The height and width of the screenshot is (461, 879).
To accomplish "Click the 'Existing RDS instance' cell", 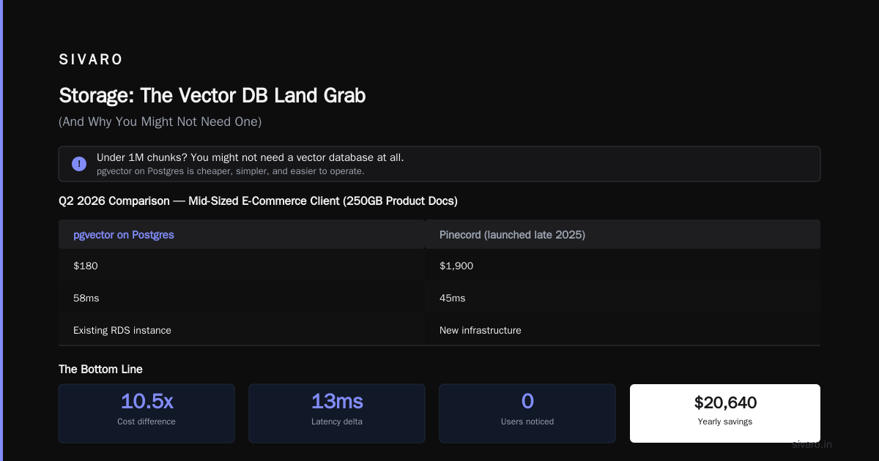I will coord(242,330).
